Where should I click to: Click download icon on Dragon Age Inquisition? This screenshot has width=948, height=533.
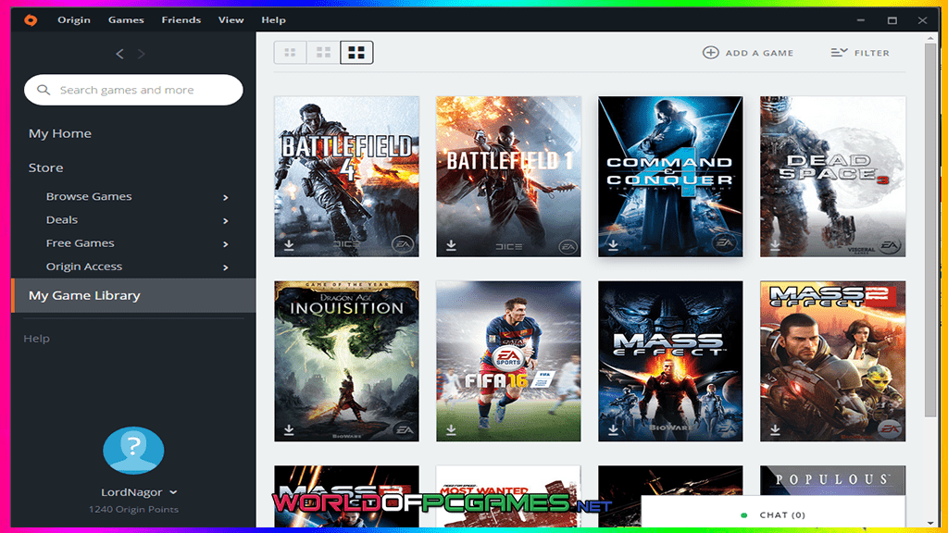click(289, 429)
